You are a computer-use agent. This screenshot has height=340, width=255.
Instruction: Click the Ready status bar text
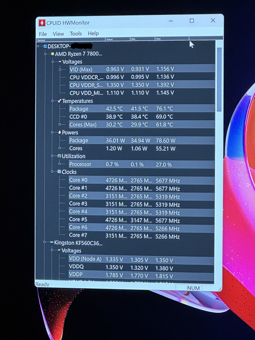pos(42,284)
